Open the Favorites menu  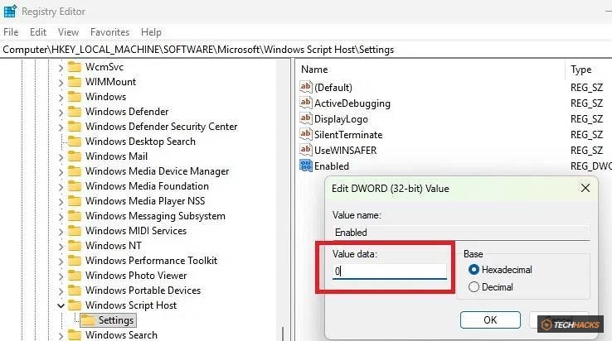pyautogui.click(x=109, y=32)
